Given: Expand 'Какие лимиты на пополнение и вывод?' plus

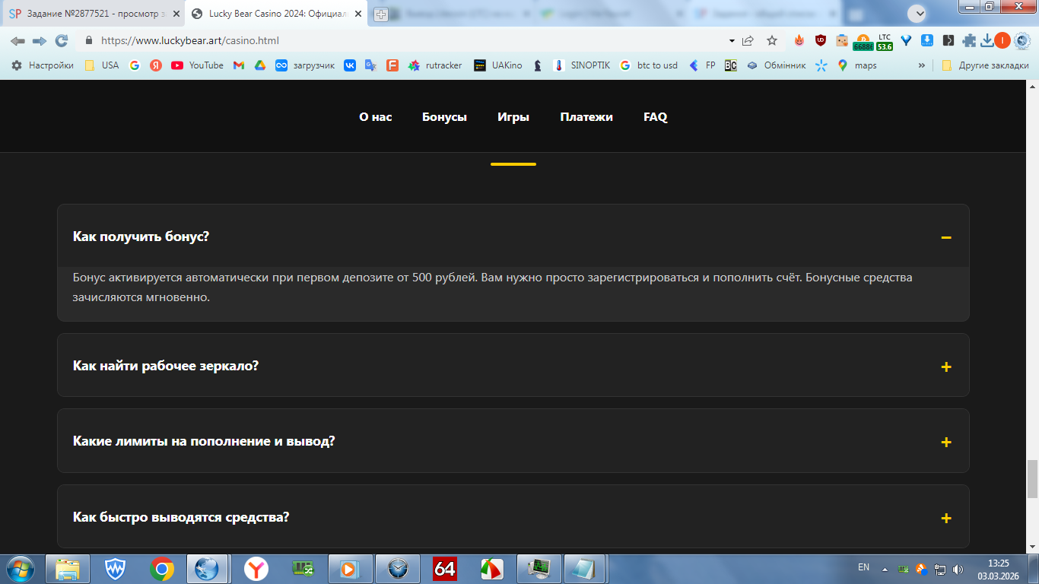Looking at the screenshot, I should 946,442.
